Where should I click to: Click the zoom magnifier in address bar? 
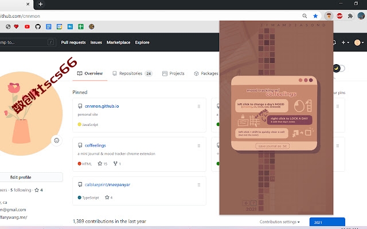pyautogui.click(x=304, y=16)
